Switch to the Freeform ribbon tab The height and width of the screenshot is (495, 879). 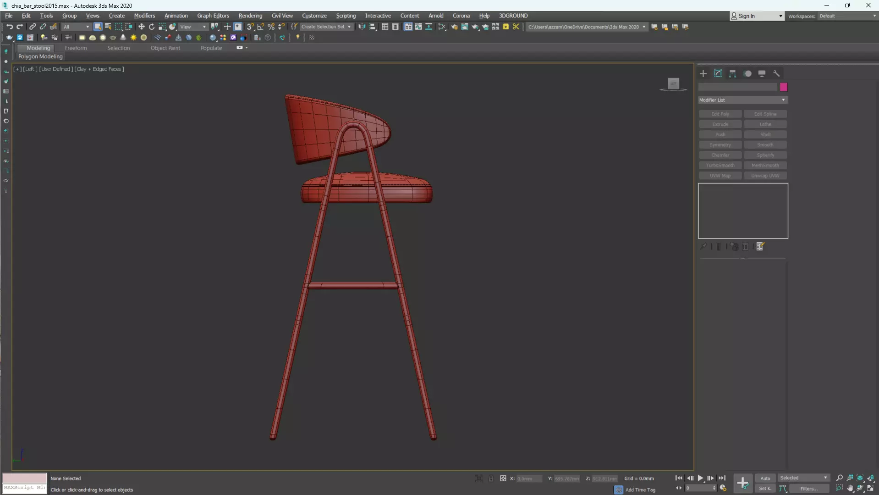[76, 48]
